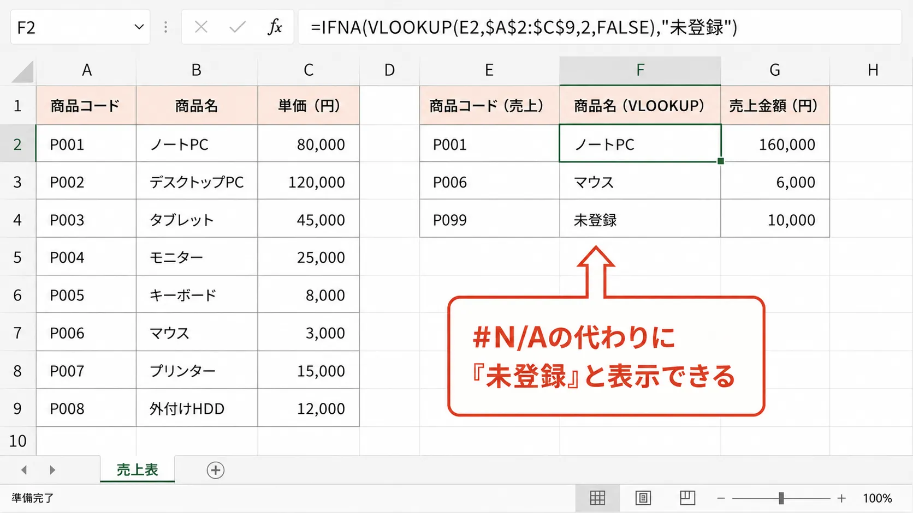Select cell P099 in column E
The height and width of the screenshot is (513, 913).
click(x=489, y=220)
